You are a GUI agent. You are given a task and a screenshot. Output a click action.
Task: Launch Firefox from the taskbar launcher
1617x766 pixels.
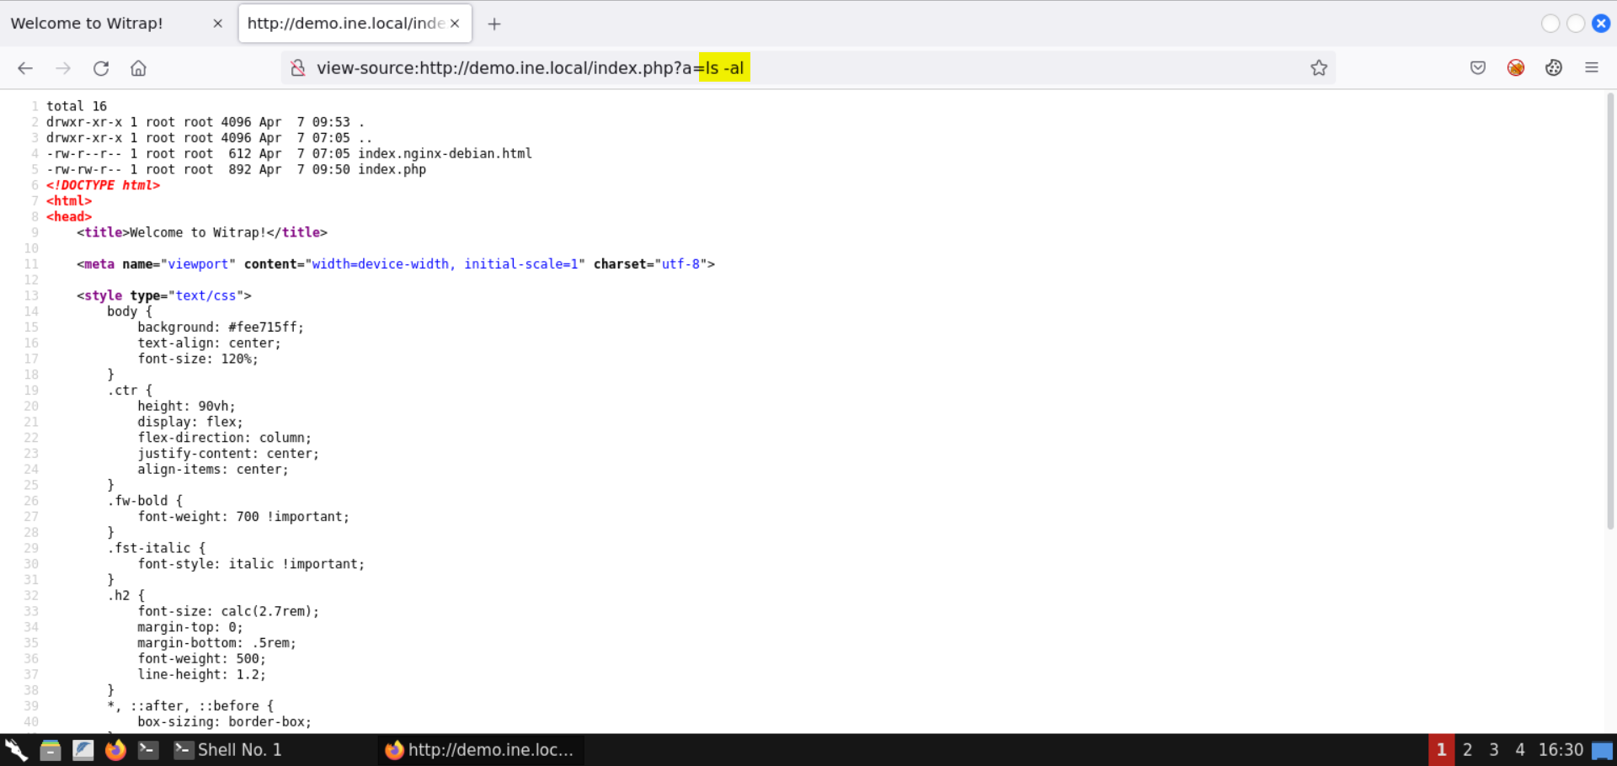[115, 750]
